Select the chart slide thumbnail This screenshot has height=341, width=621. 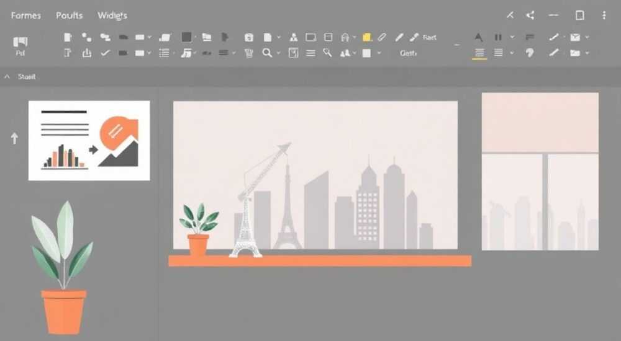pyautogui.click(x=89, y=141)
